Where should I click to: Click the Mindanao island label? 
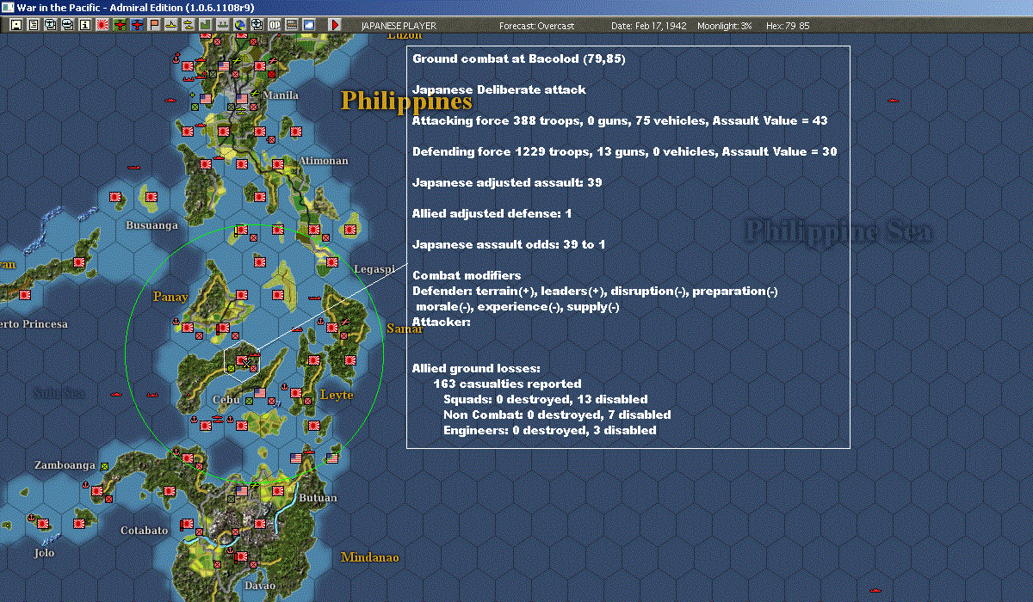click(x=370, y=557)
